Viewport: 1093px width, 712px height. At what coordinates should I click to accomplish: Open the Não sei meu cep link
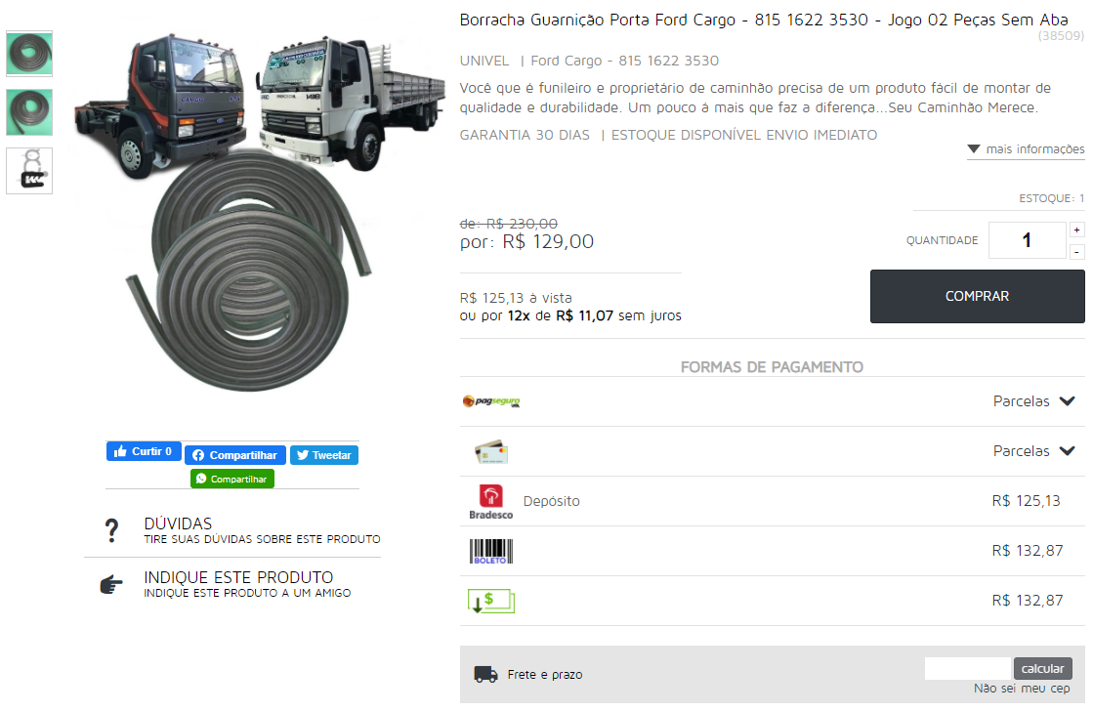click(1022, 689)
